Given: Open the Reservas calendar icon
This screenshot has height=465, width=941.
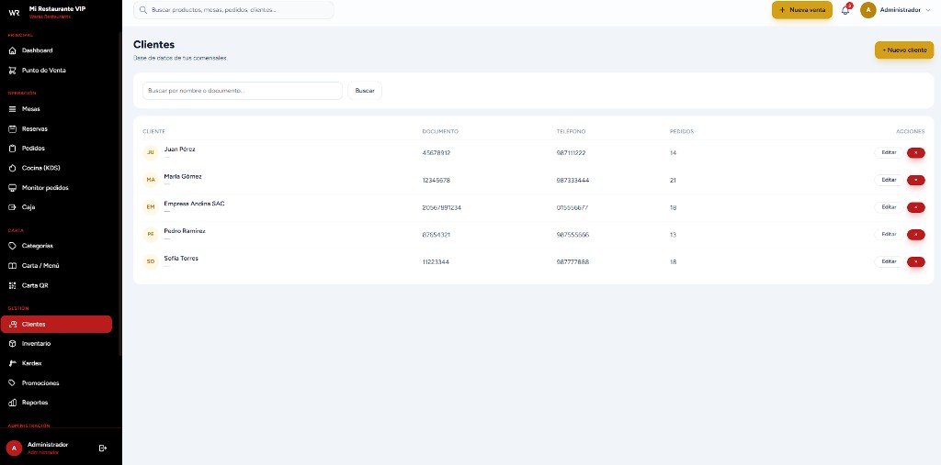Looking at the screenshot, I should coord(12,128).
